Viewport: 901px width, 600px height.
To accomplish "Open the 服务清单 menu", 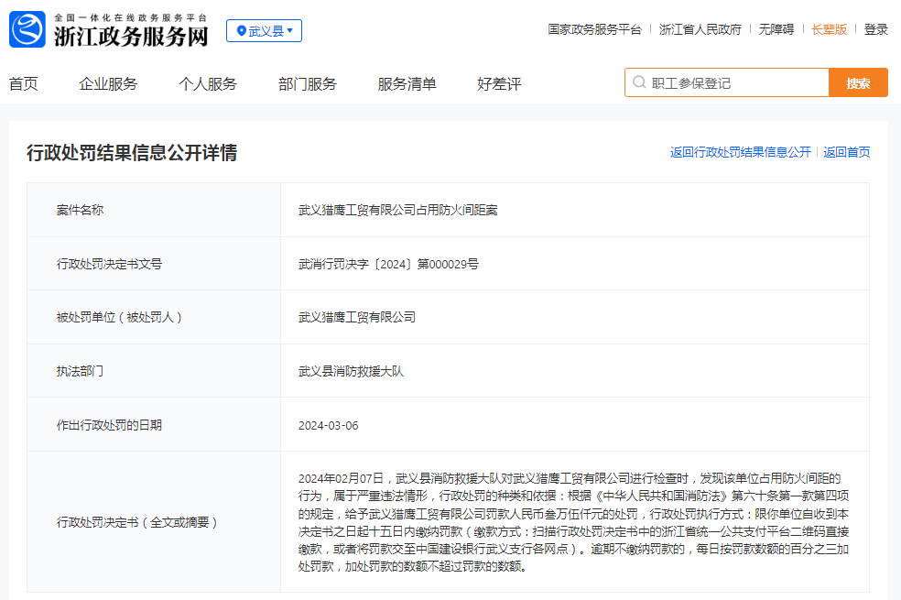I will coord(407,84).
